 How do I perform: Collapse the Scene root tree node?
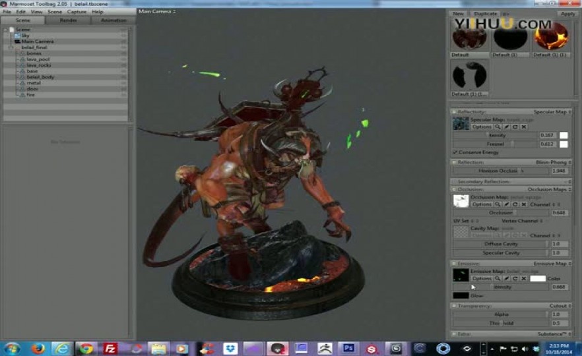(5, 30)
